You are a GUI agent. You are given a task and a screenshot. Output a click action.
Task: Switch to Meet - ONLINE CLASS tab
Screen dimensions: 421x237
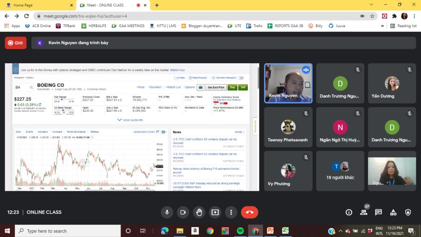(113, 5)
